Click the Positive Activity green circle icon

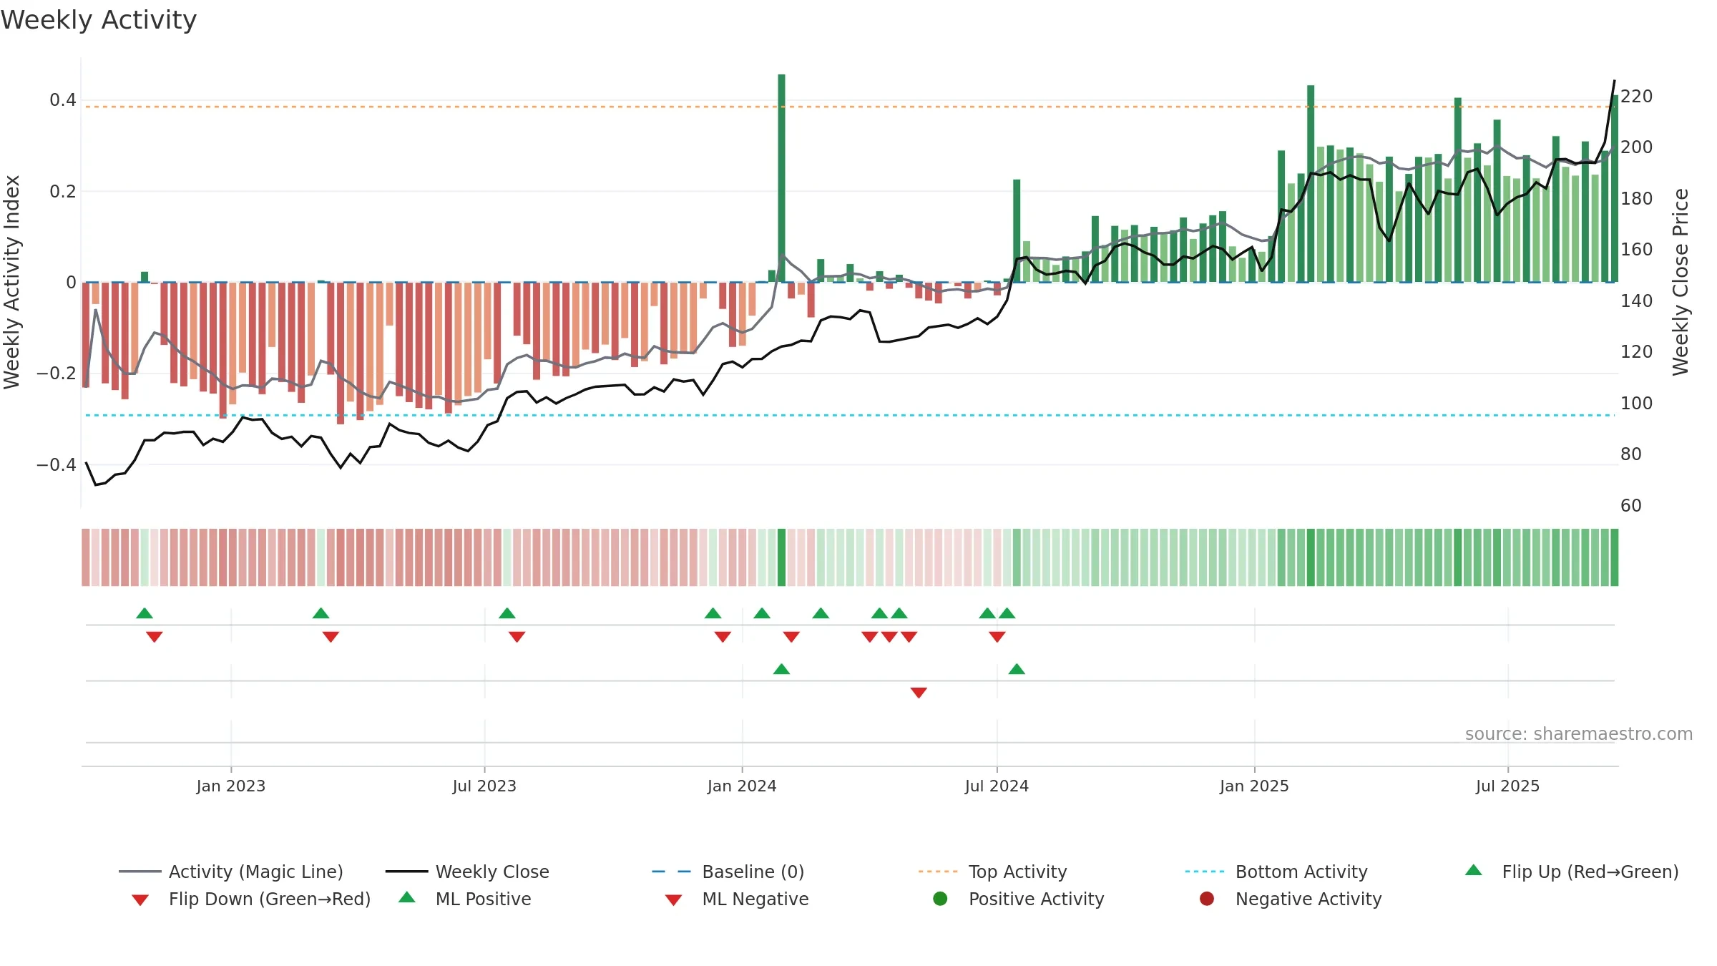point(940,899)
